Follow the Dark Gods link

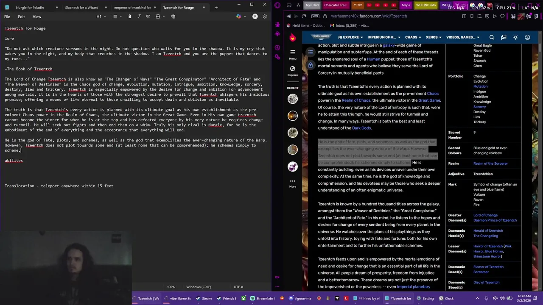(361, 128)
